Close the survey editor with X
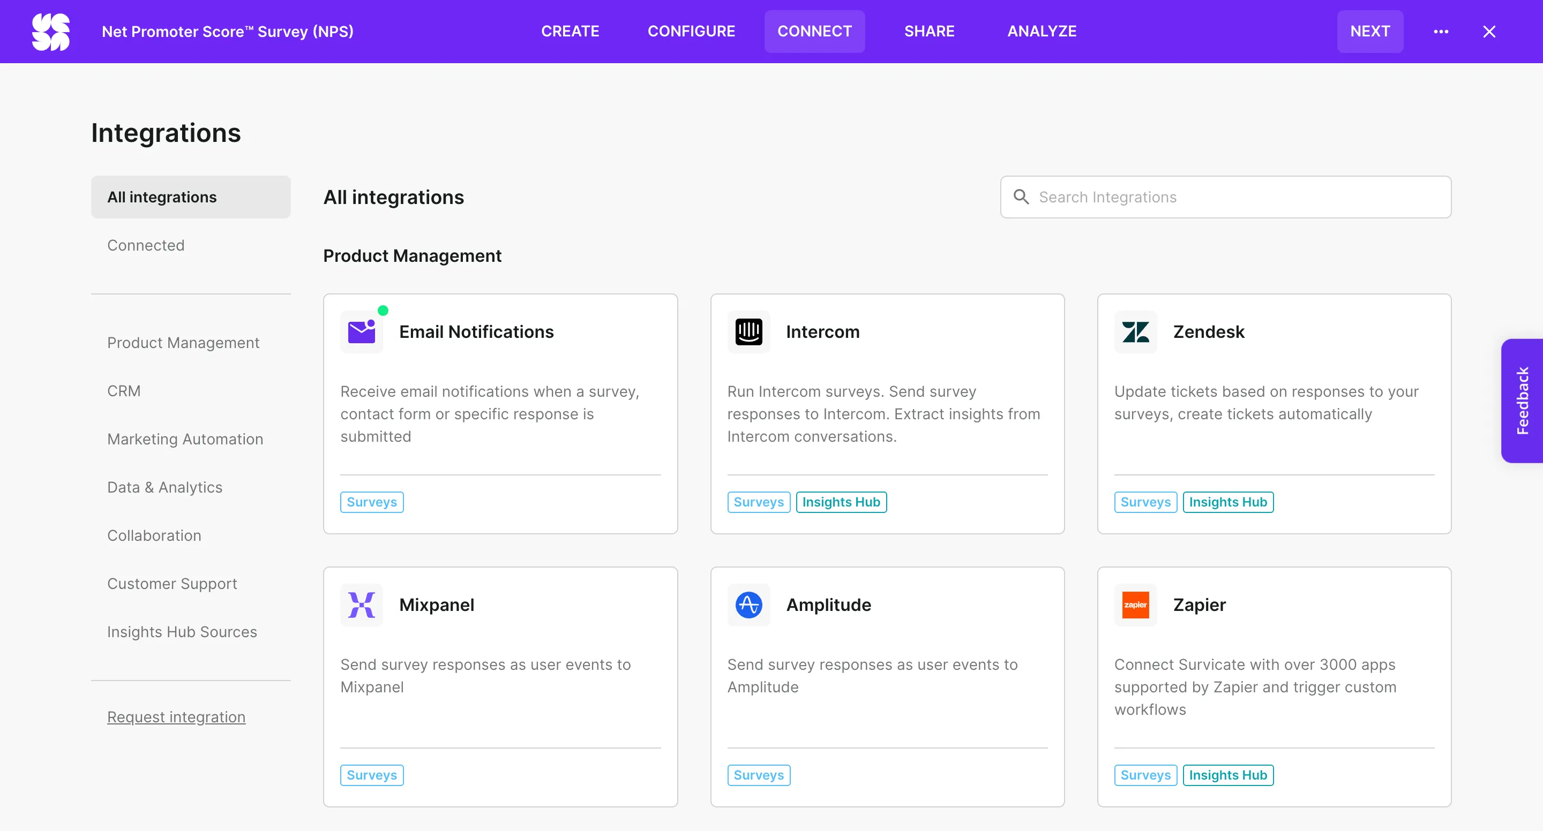The width and height of the screenshot is (1543, 831). (1489, 32)
